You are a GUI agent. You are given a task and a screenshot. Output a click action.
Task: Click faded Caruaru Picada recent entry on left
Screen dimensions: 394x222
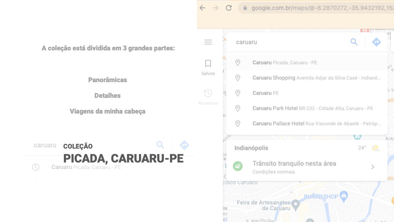[x=86, y=167]
